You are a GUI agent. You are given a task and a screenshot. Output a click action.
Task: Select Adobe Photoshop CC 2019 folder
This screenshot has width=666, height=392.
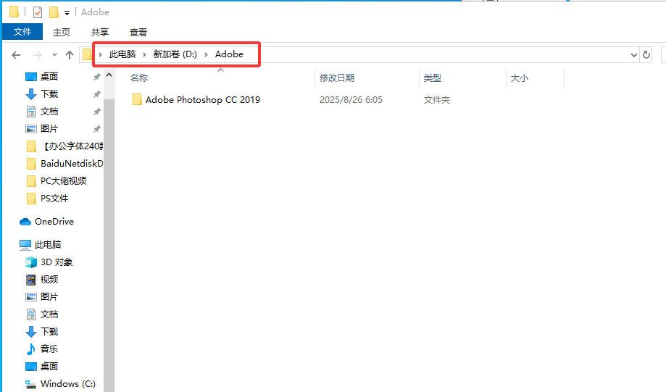click(203, 100)
